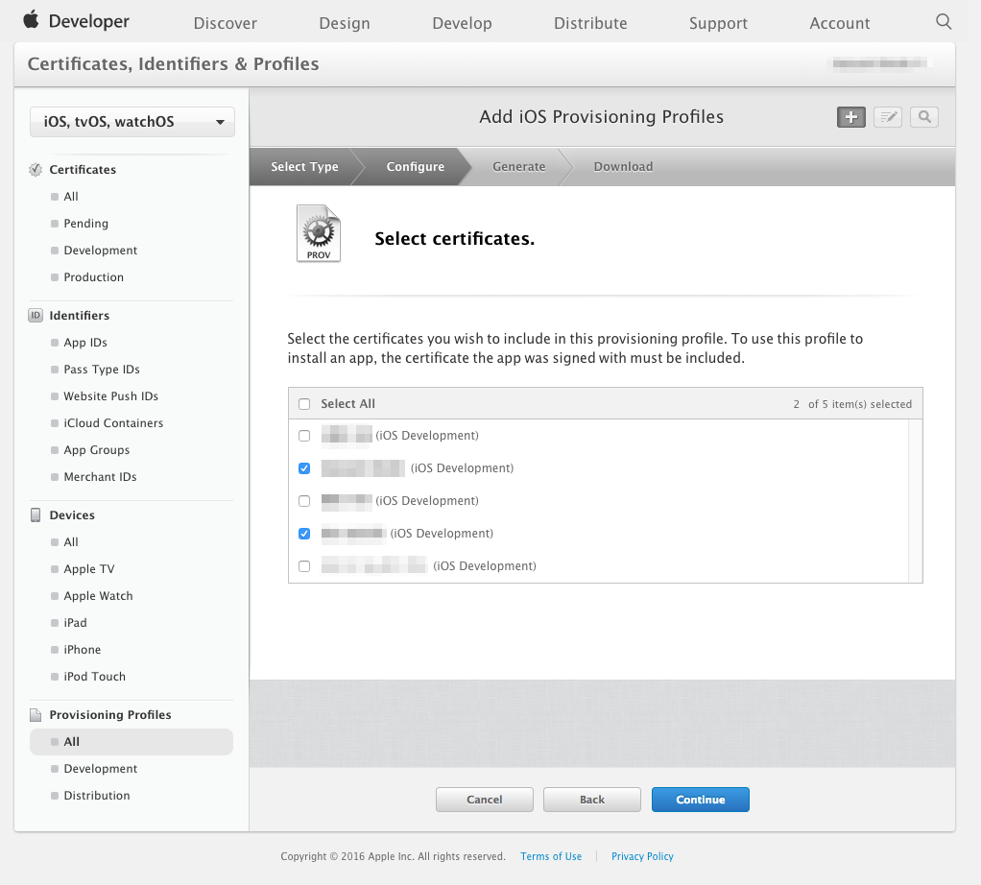Viewport: 981px width, 885px height.
Task: Click the Provisioning Profiles section heading
Action: point(110,715)
